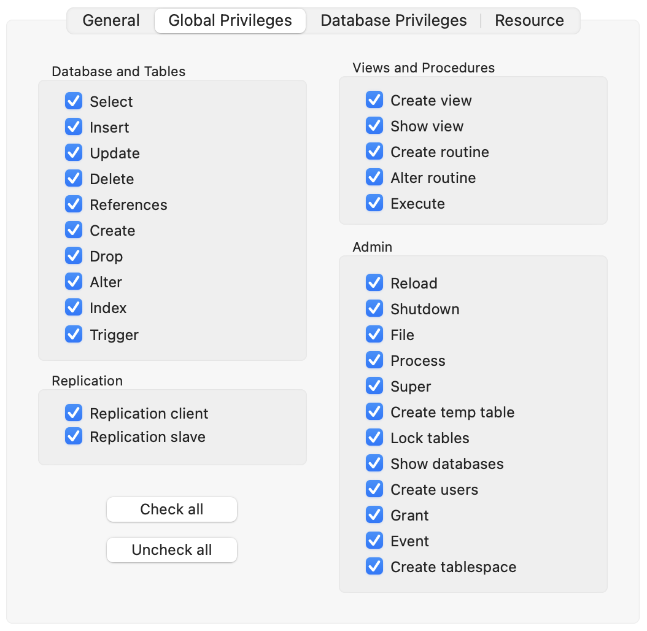Toggle the Lock tables checkbox
647x631 pixels.
[x=374, y=438]
